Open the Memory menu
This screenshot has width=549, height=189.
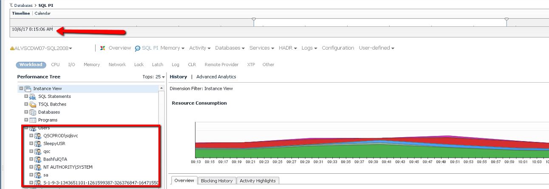pos(172,48)
